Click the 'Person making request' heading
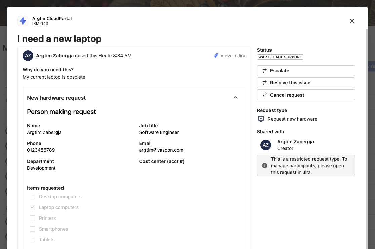375x249 pixels. click(x=61, y=112)
